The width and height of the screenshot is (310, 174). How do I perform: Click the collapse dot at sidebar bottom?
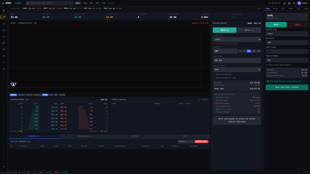click(4, 167)
